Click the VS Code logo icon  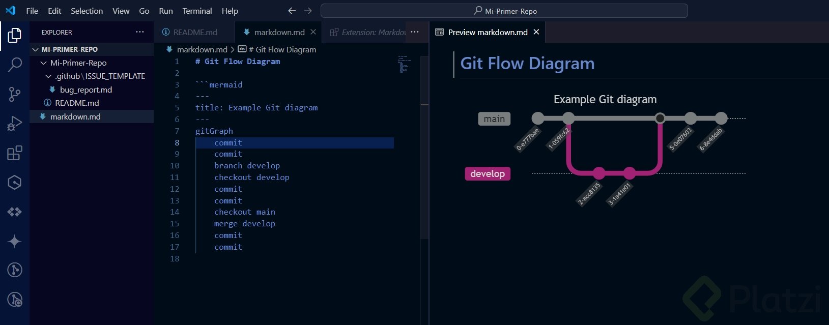coord(11,11)
